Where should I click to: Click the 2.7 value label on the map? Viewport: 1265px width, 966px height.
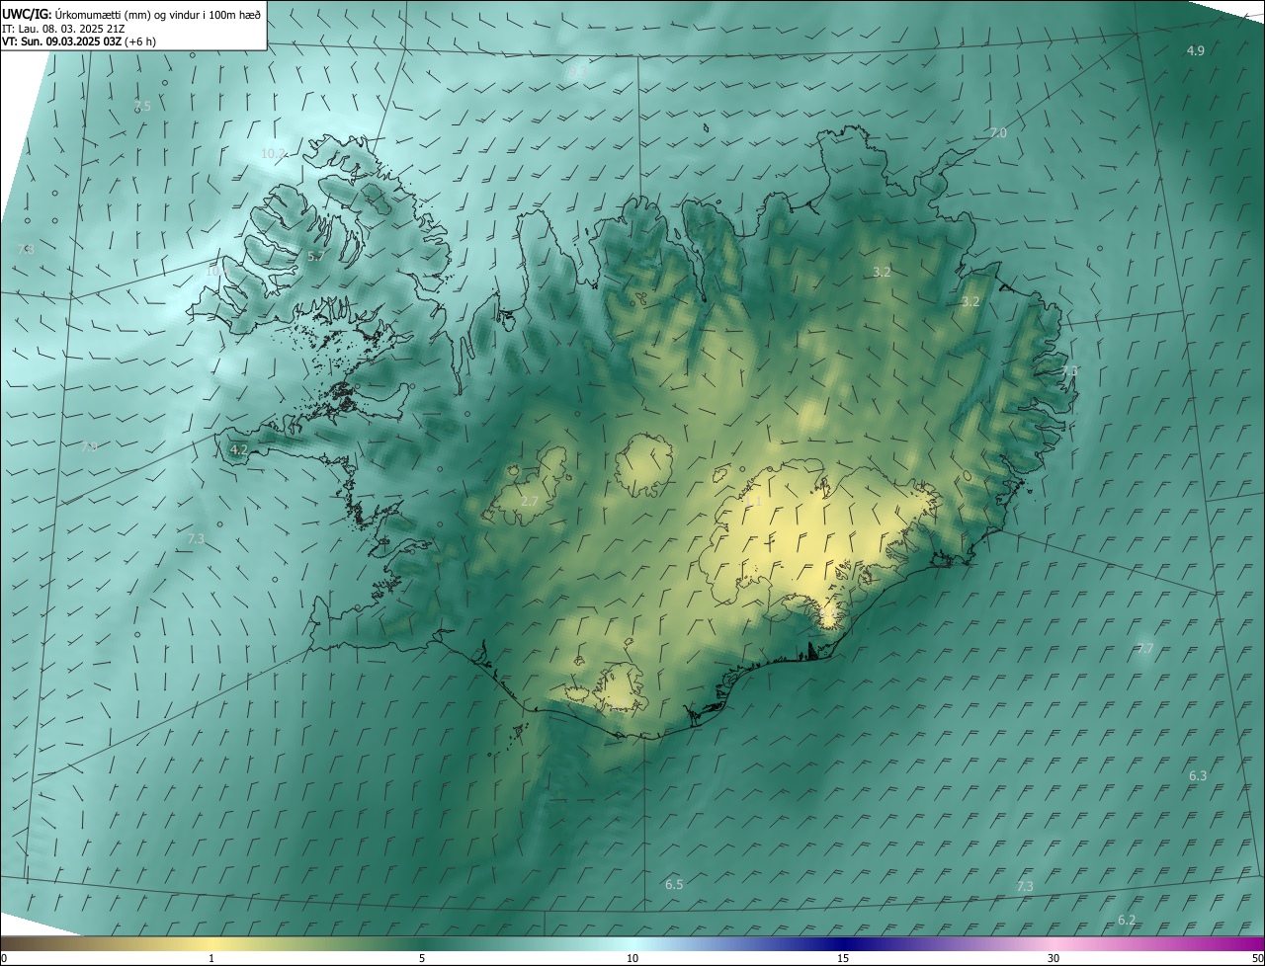point(530,502)
